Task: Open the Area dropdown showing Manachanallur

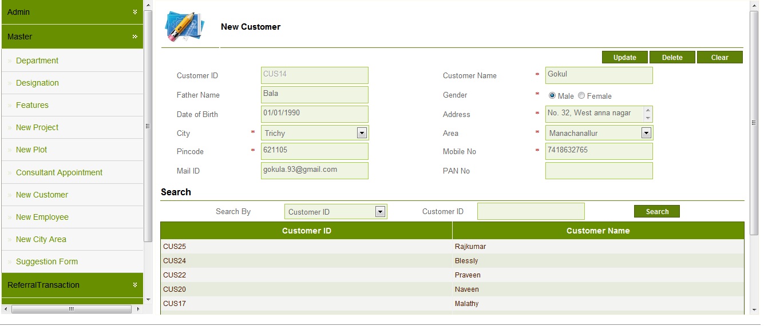Action: [x=646, y=133]
